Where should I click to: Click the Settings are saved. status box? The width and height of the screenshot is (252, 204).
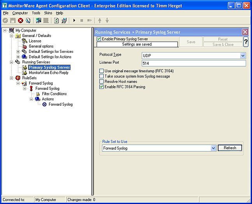[x=137, y=44]
